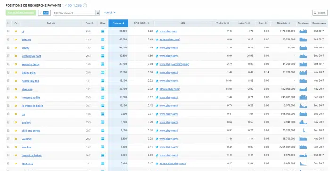Screen dimensions: 330x171
Task: View trend chart for eva joly row
Action: 303,122
